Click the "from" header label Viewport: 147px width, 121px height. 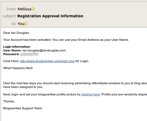[x=11, y=9]
